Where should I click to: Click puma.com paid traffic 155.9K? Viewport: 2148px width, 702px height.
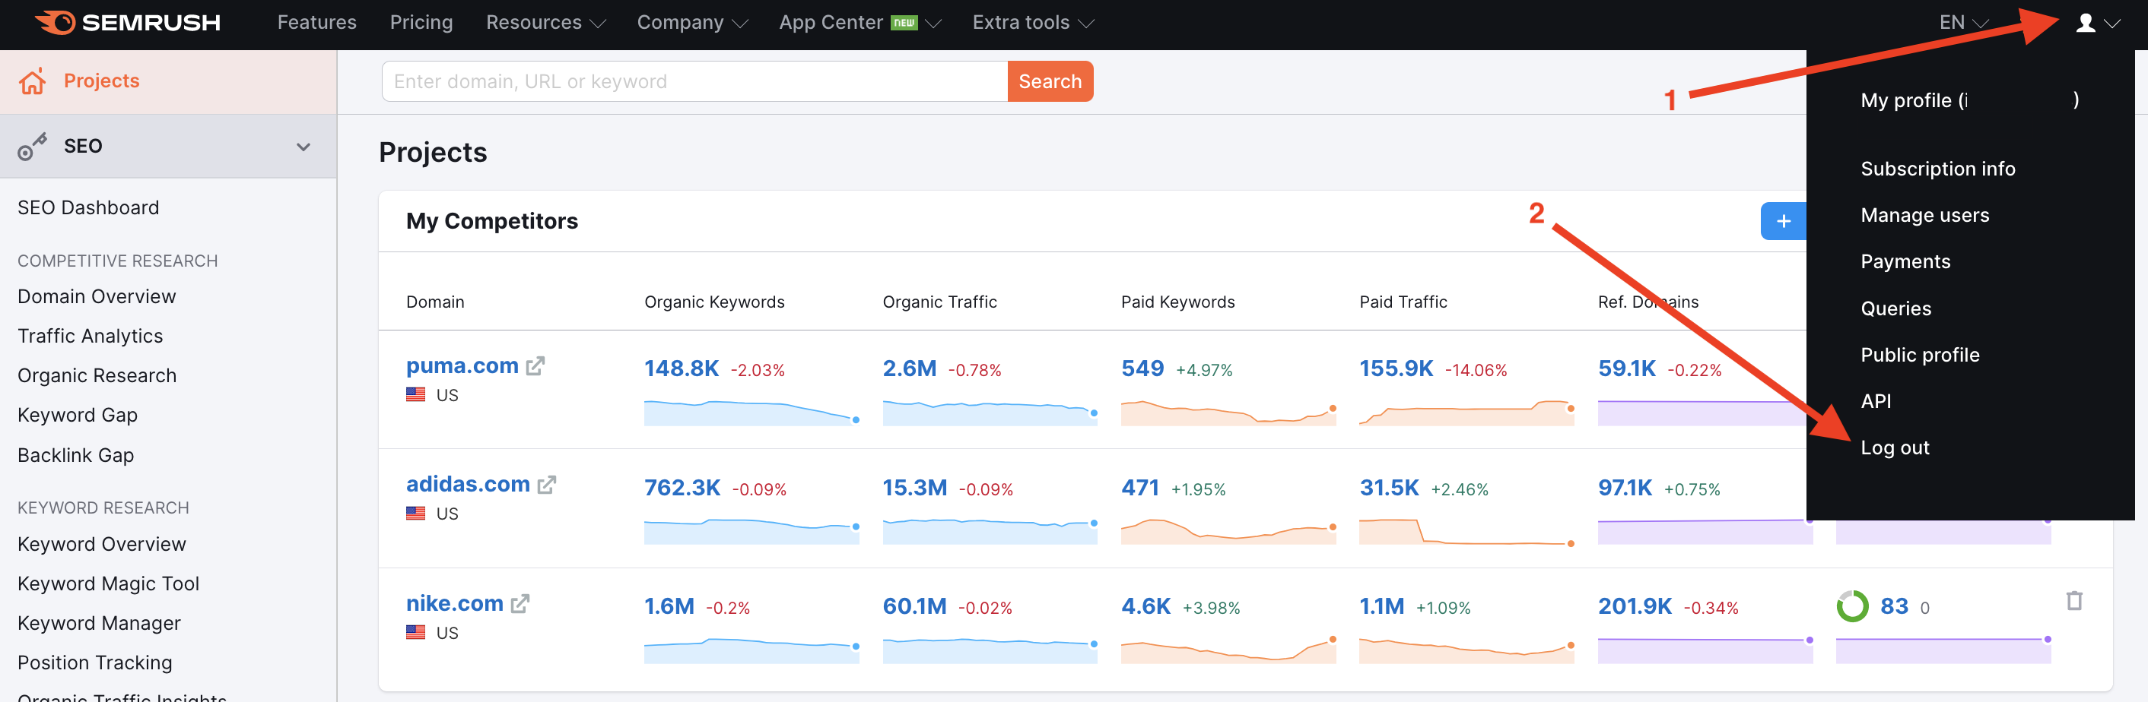coord(1396,369)
